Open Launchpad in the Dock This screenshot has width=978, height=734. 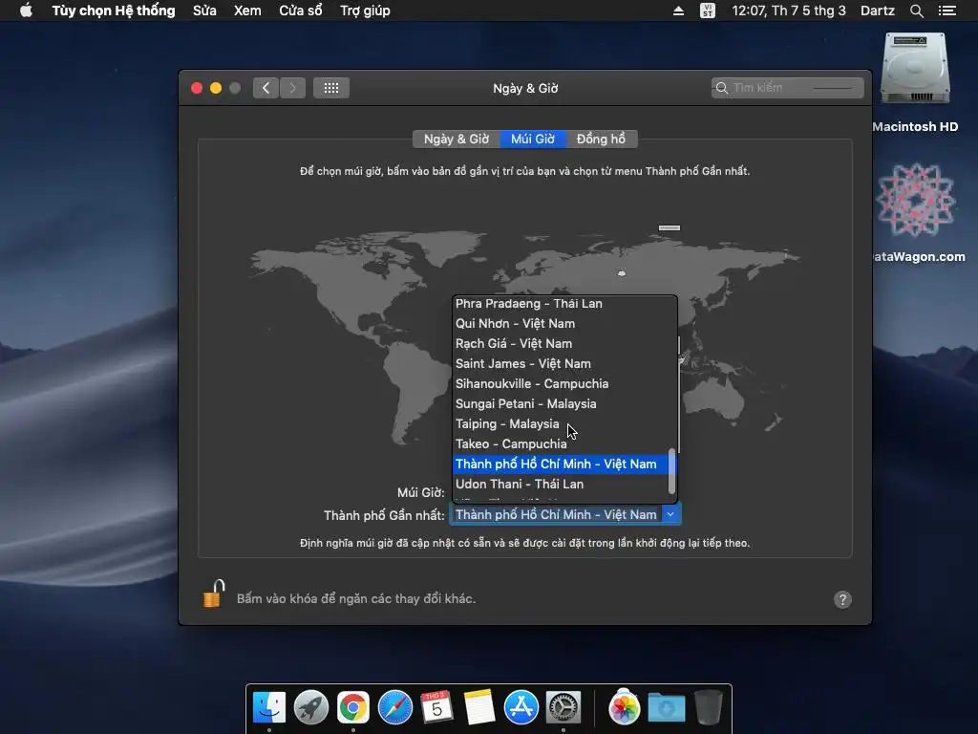tap(311, 708)
